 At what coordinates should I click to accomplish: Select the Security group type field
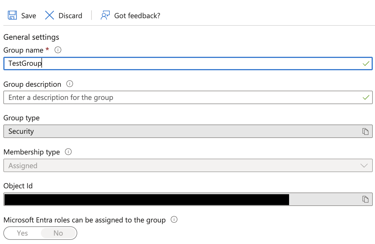[x=188, y=131]
